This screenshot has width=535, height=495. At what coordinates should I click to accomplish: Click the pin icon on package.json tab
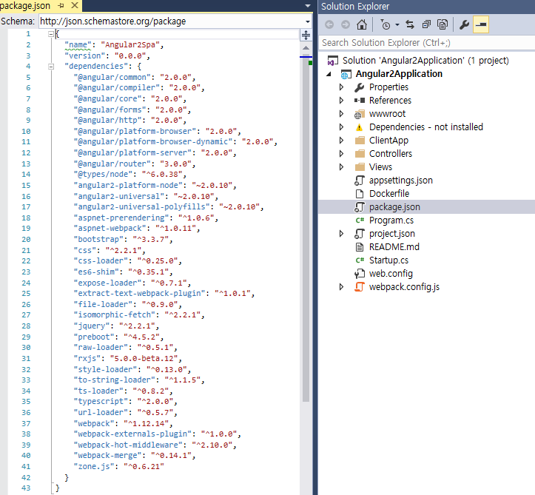click(61, 6)
